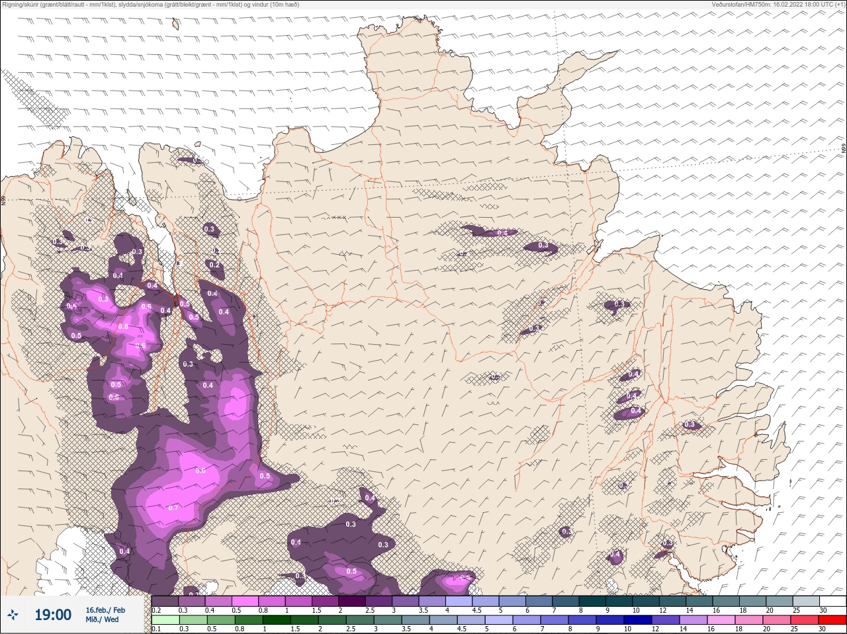Select the dark teal 8 swatch in the top legend row

(593, 601)
